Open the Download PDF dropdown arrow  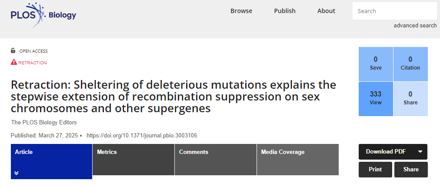click(x=420, y=152)
